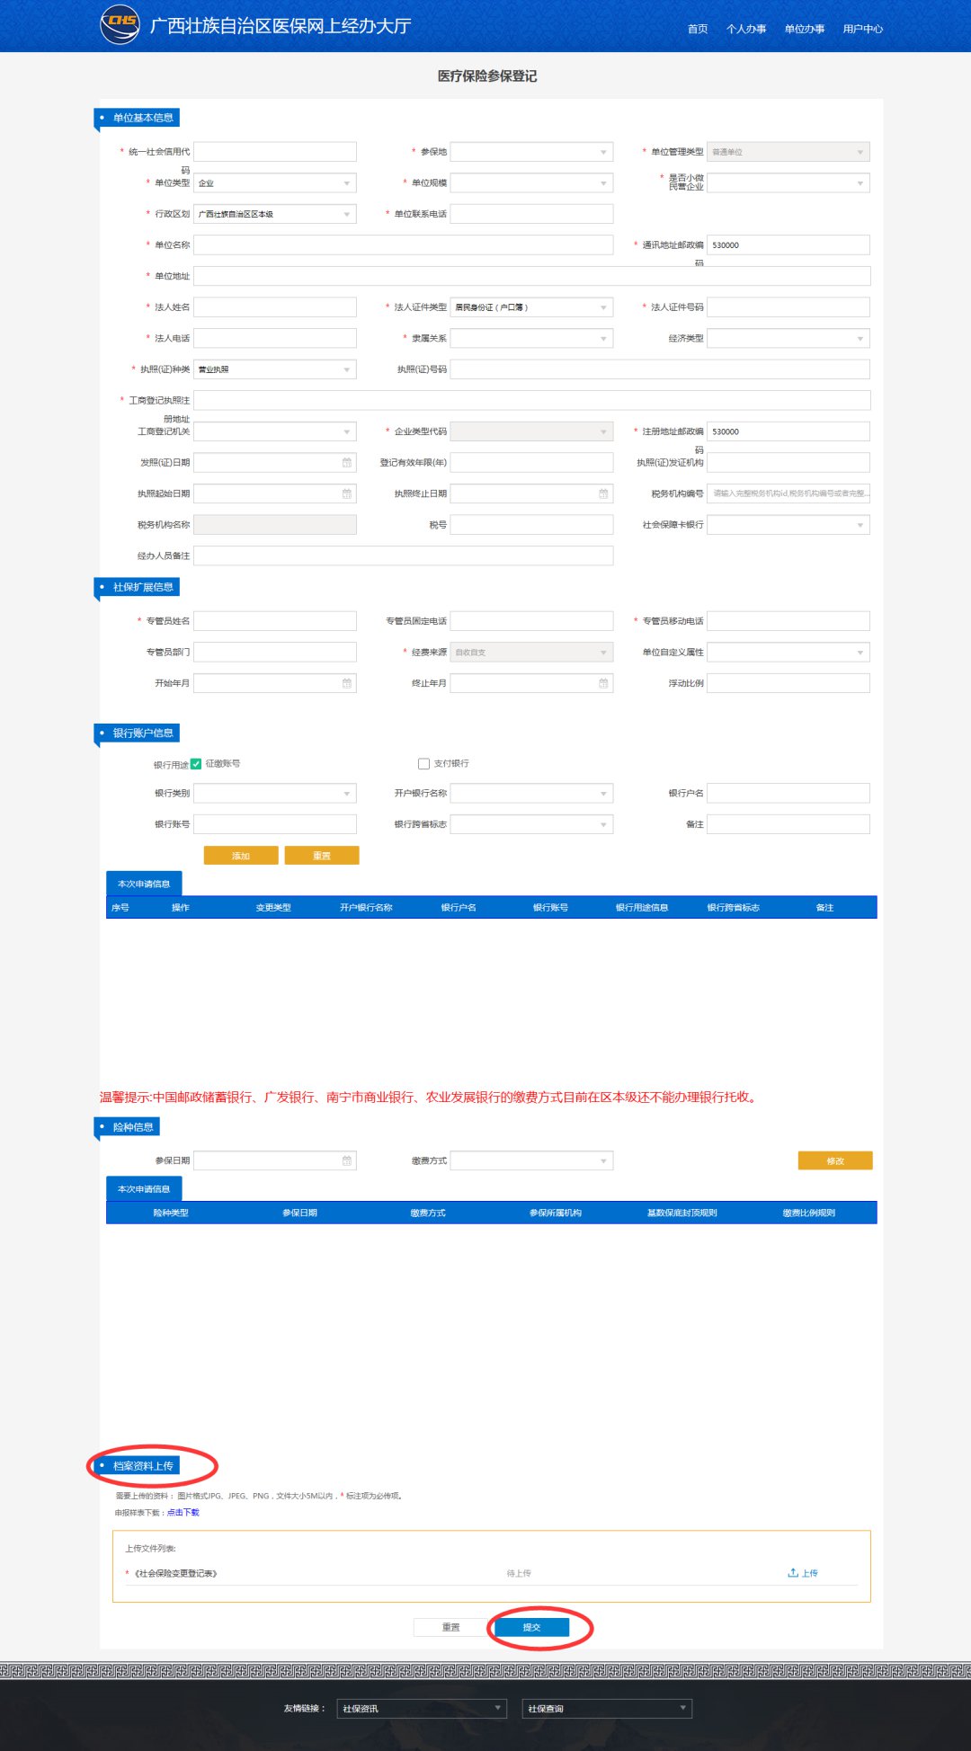Click the 开户银行名称 column header
The height and width of the screenshot is (1751, 971).
pos(366,908)
